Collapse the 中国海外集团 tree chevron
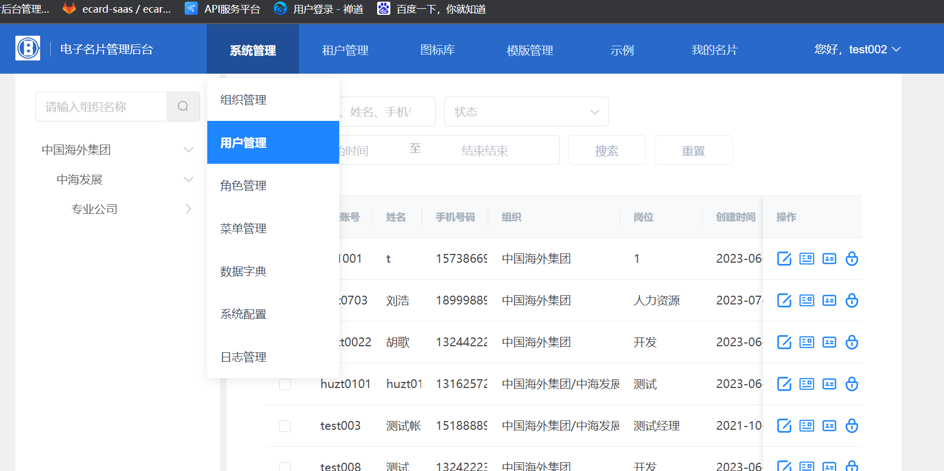 point(189,149)
